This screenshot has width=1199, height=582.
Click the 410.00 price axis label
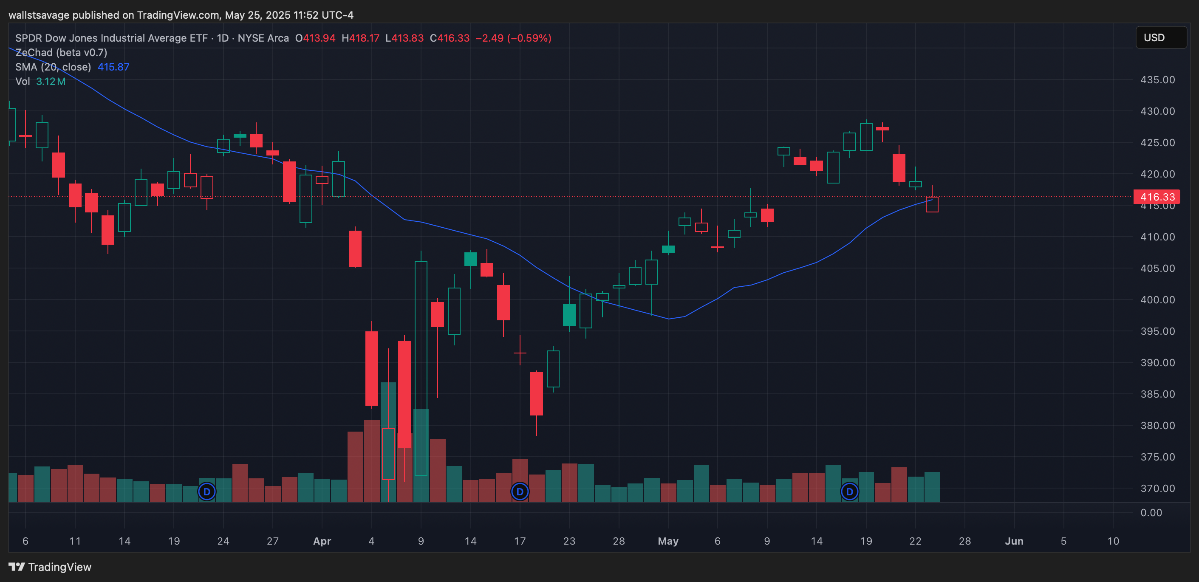coord(1158,237)
